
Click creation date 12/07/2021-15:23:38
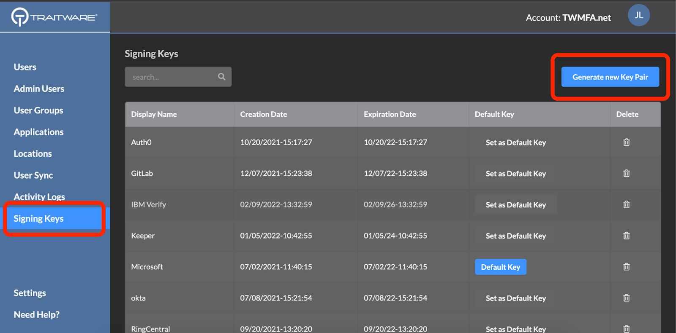pyautogui.click(x=276, y=173)
